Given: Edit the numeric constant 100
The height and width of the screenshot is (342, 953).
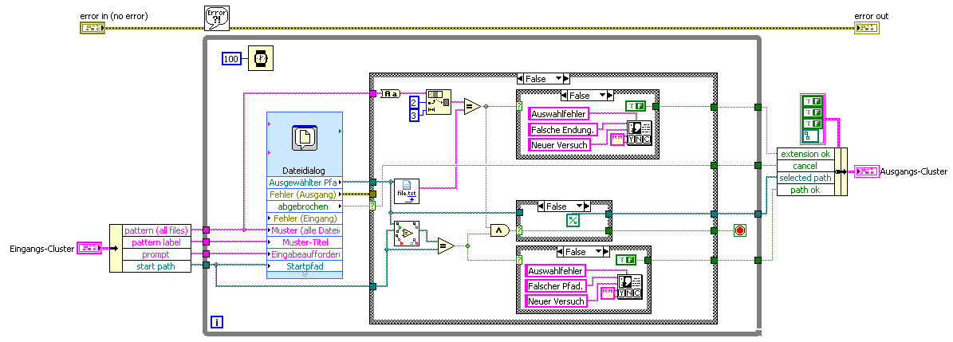Looking at the screenshot, I should pyautogui.click(x=231, y=59).
